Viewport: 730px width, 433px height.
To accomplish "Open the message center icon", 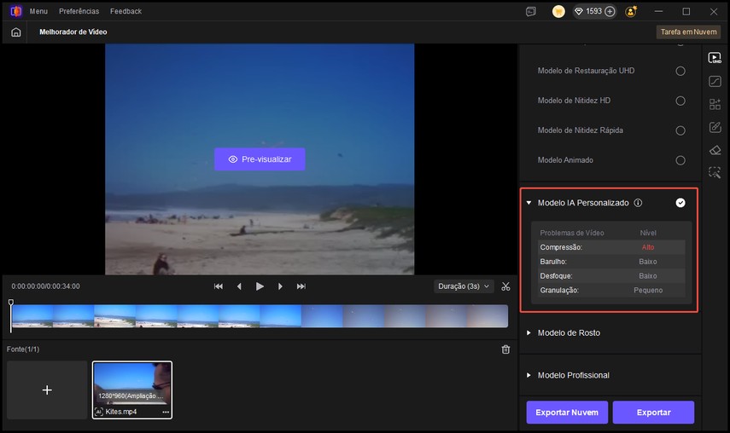I will point(531,12).
